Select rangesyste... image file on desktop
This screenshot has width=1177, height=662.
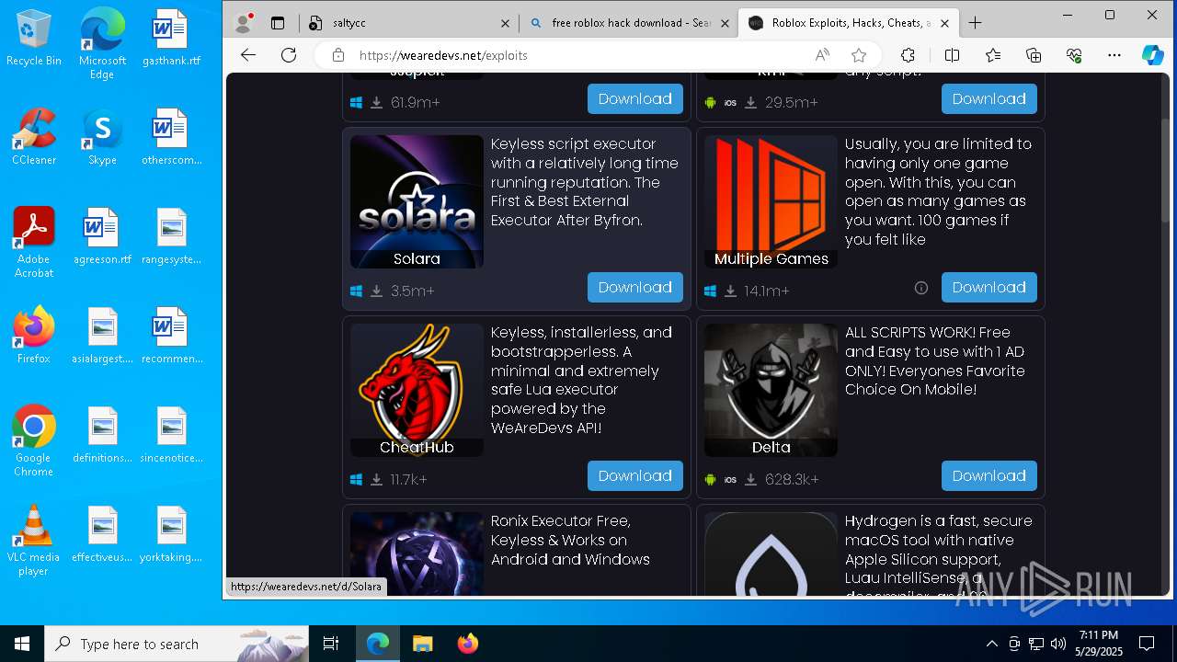click(171, 236)
